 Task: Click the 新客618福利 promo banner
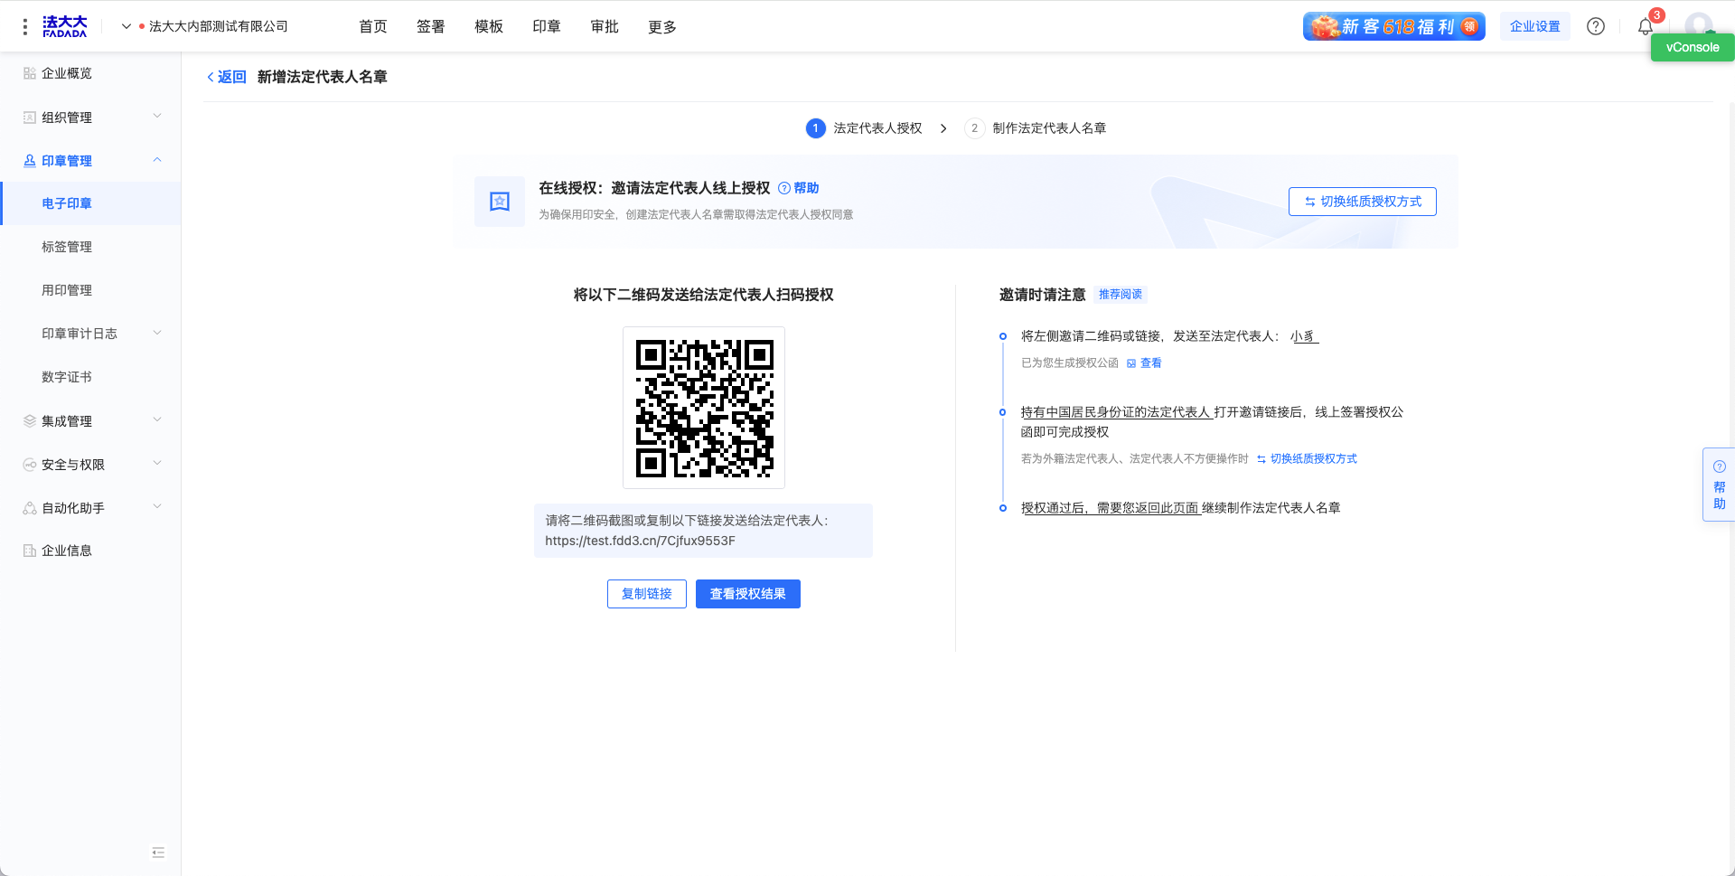coord(1393,26)
